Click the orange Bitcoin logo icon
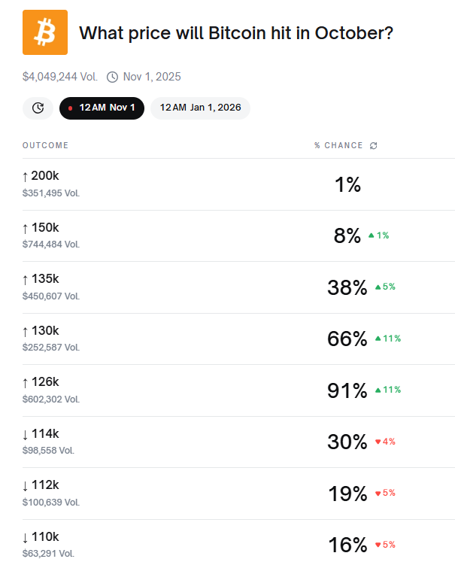The height and width of the screenshot is (562, 455). coord(45,32)
